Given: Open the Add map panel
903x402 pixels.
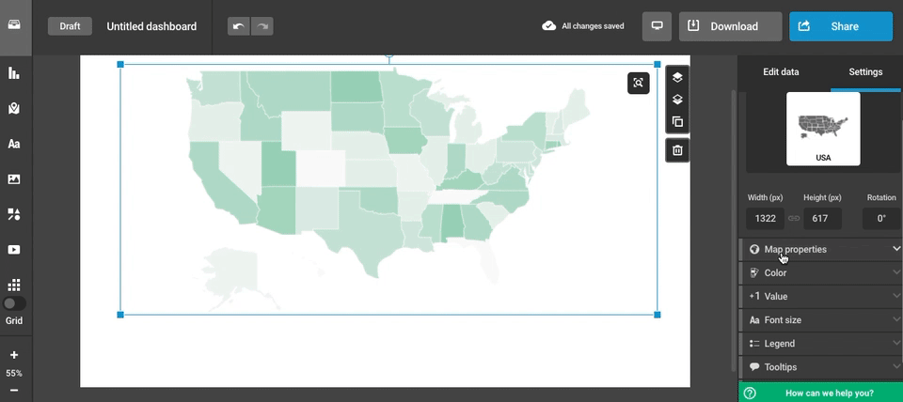Looking at the screenshot, I should coord(14,109).
